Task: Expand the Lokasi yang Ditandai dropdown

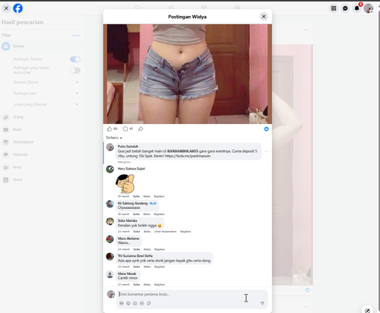Action: [77, 104]
